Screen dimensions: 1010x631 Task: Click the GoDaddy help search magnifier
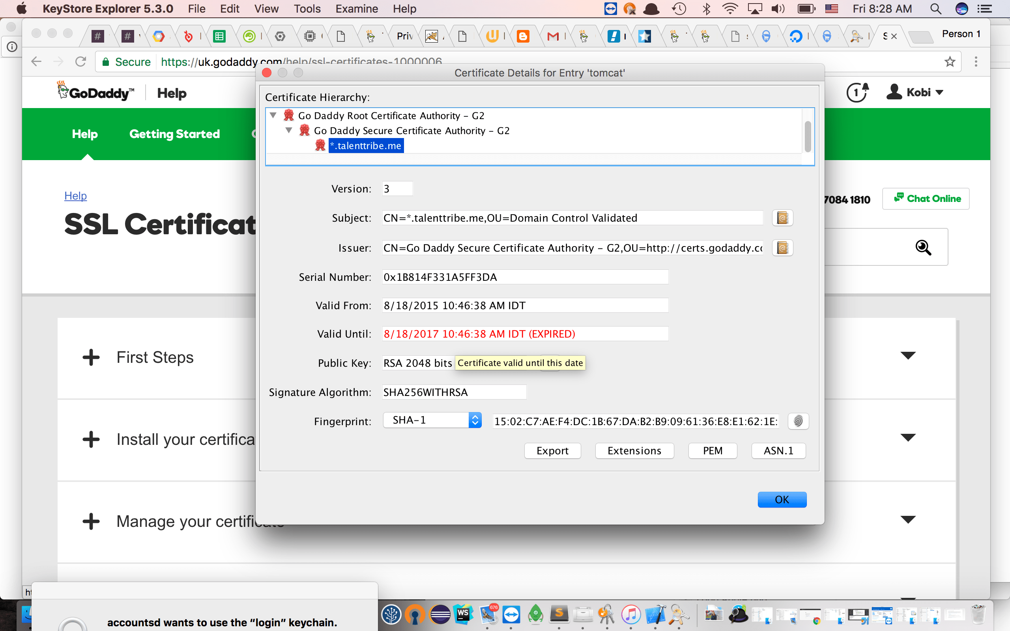pos(923,248)
